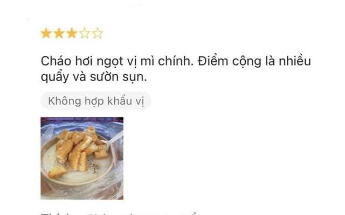
Task: Select the phrase 'mì chính' in review text
Action: (x=167, y=61)
